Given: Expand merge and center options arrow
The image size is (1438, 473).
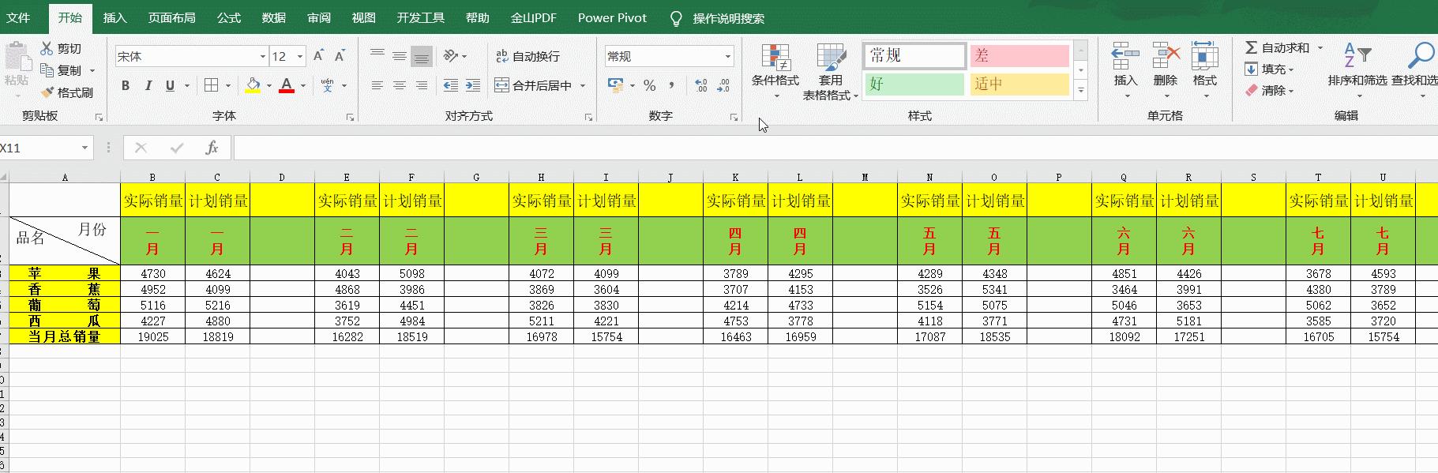Looking at the screenshot, I should pyautogui.click(x=583, y=85).
